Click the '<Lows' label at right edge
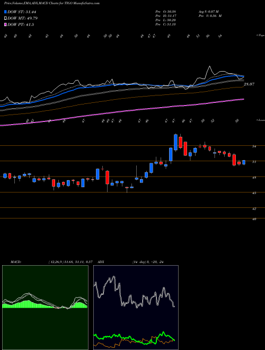Image resolution: width=265 pixels, height=350 pixels. tap(260, 120)
